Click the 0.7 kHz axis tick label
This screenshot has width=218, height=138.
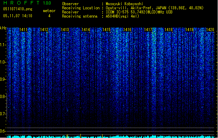coord(3,114)
